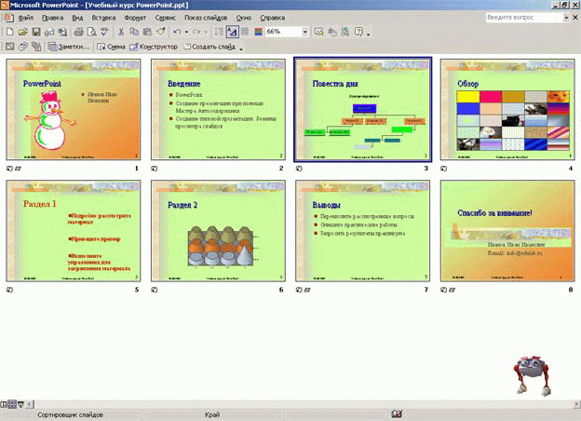Click the Введите вопрос input field
581x421 pixels.
524,18
